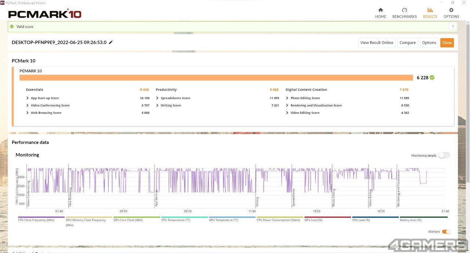The image size is (470, 253).
Task: Click the App Start-up chart marker
Action: point(156,198)
